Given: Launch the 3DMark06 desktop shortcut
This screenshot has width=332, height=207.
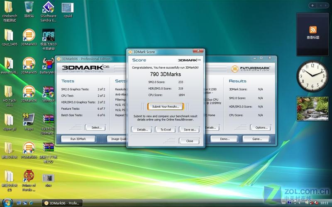Looking at the screenshot, I should click(29, 91).
